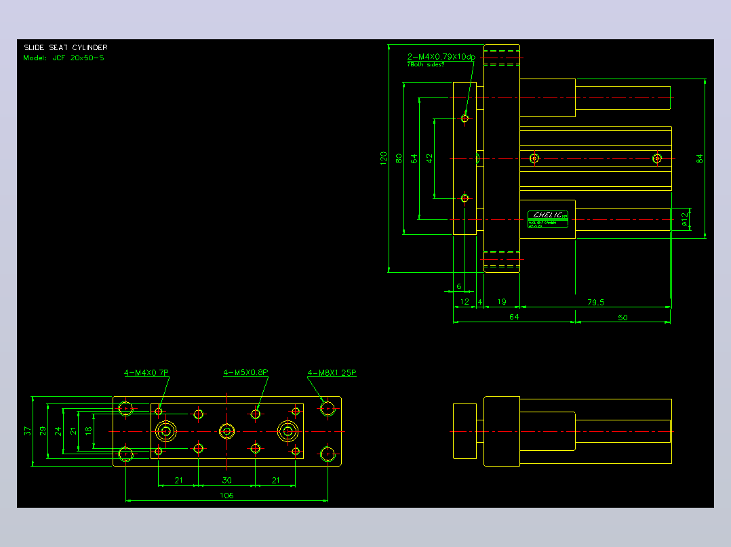Click the '?Both sides?' note

pos(426,65)
